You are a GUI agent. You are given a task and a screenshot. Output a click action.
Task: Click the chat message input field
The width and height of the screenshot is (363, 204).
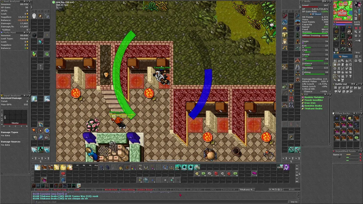click(162, 202)
